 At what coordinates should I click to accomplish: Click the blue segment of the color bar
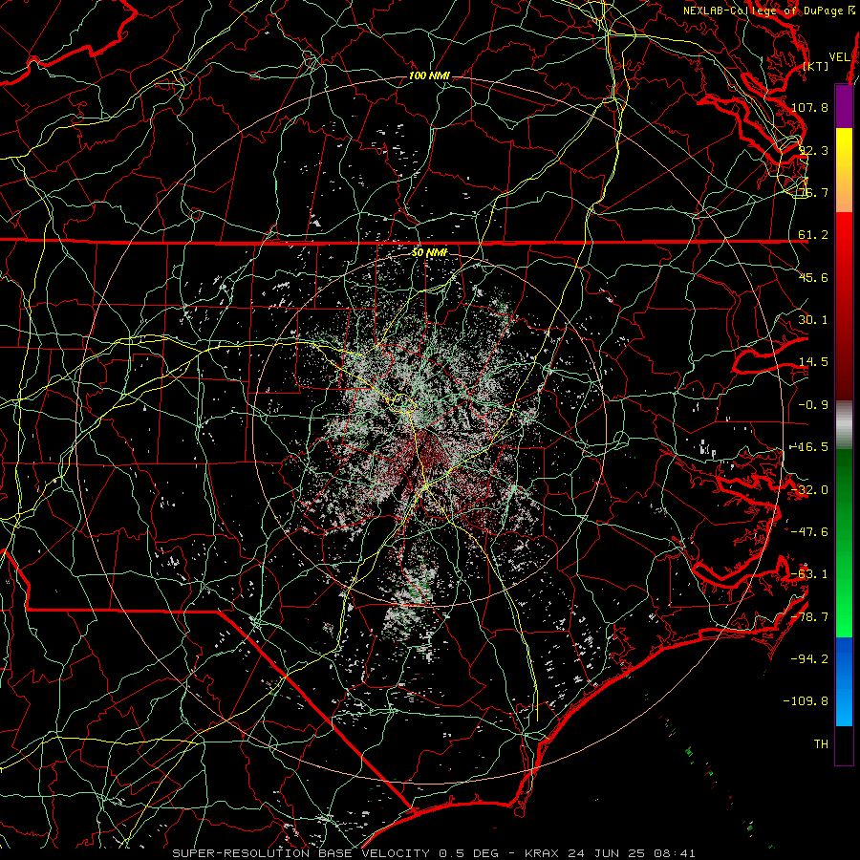(x=844, y=681)
